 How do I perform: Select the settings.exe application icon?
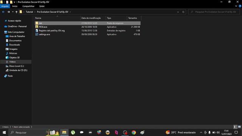(37, 34)
